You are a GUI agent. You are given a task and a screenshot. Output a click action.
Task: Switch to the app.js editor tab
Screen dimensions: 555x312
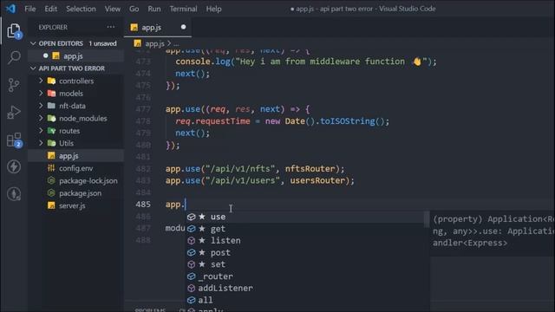coord(158,27)
